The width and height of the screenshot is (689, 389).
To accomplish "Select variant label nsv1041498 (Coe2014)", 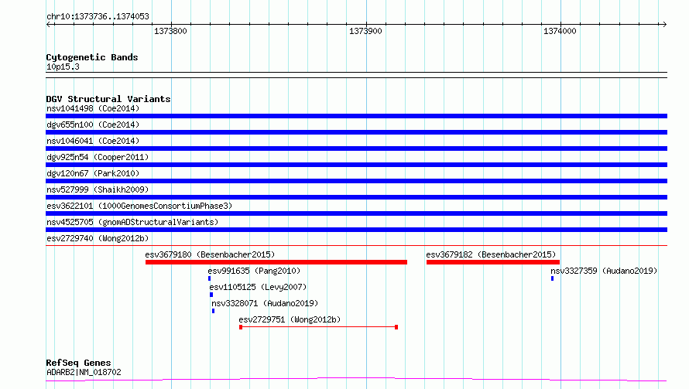I will click(x=93, y=108).
